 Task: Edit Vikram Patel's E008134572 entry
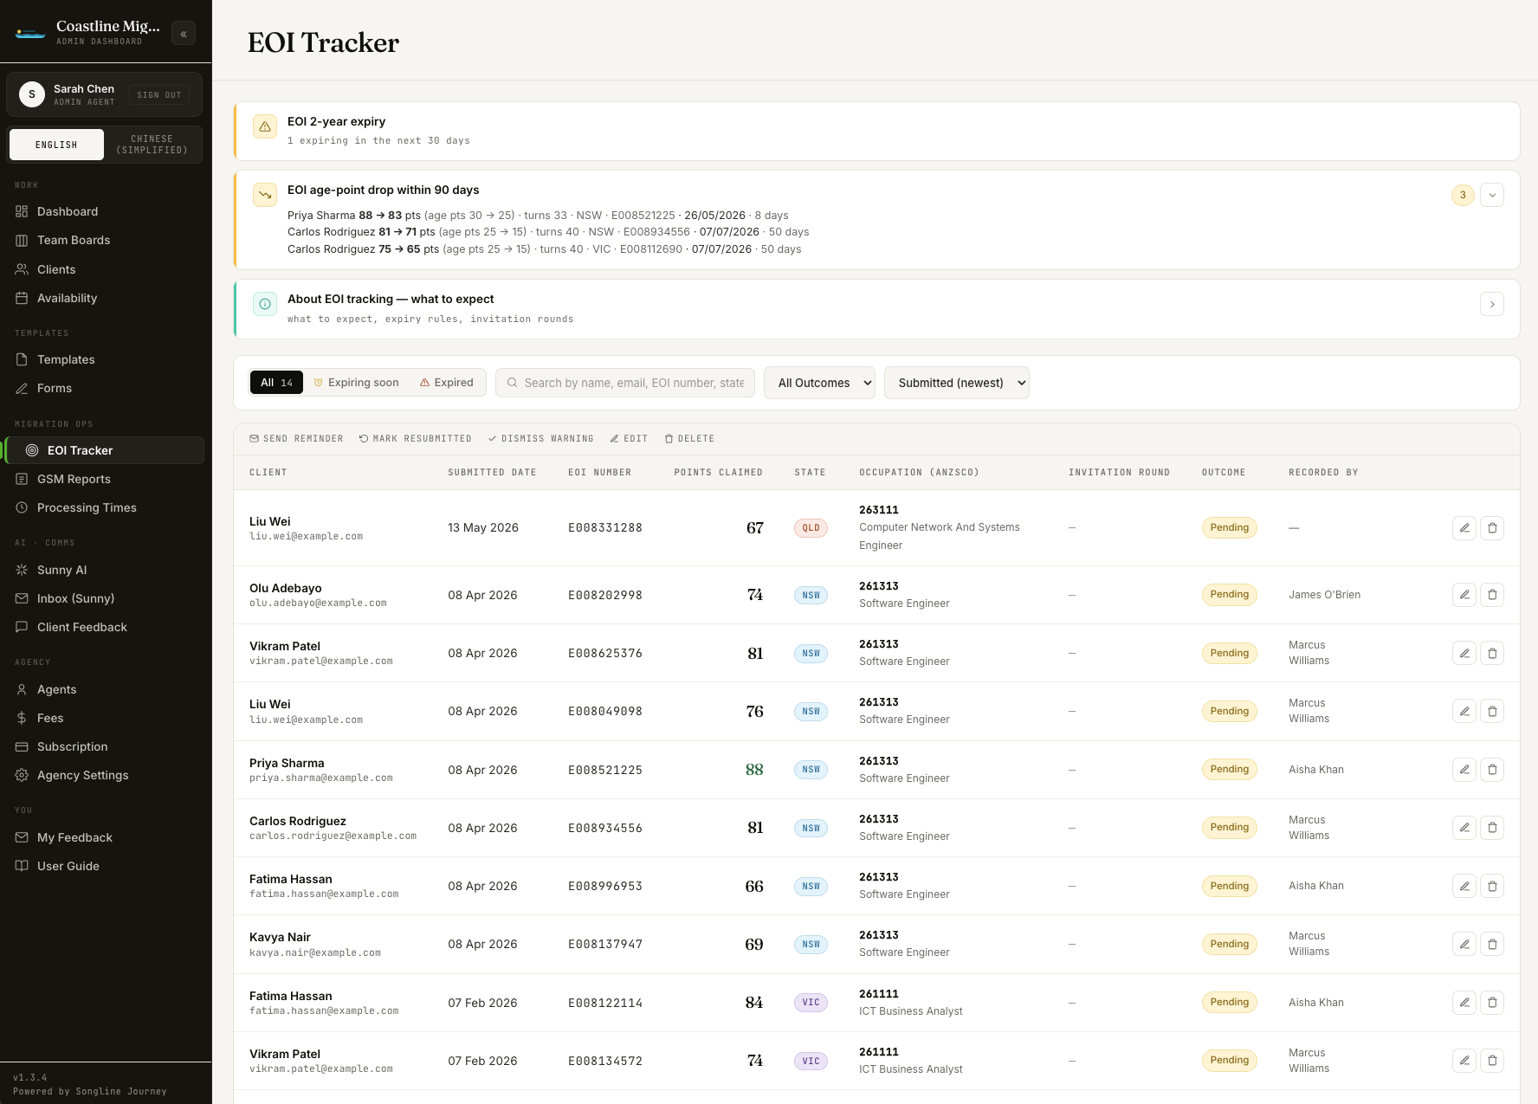point(1464,1061)
